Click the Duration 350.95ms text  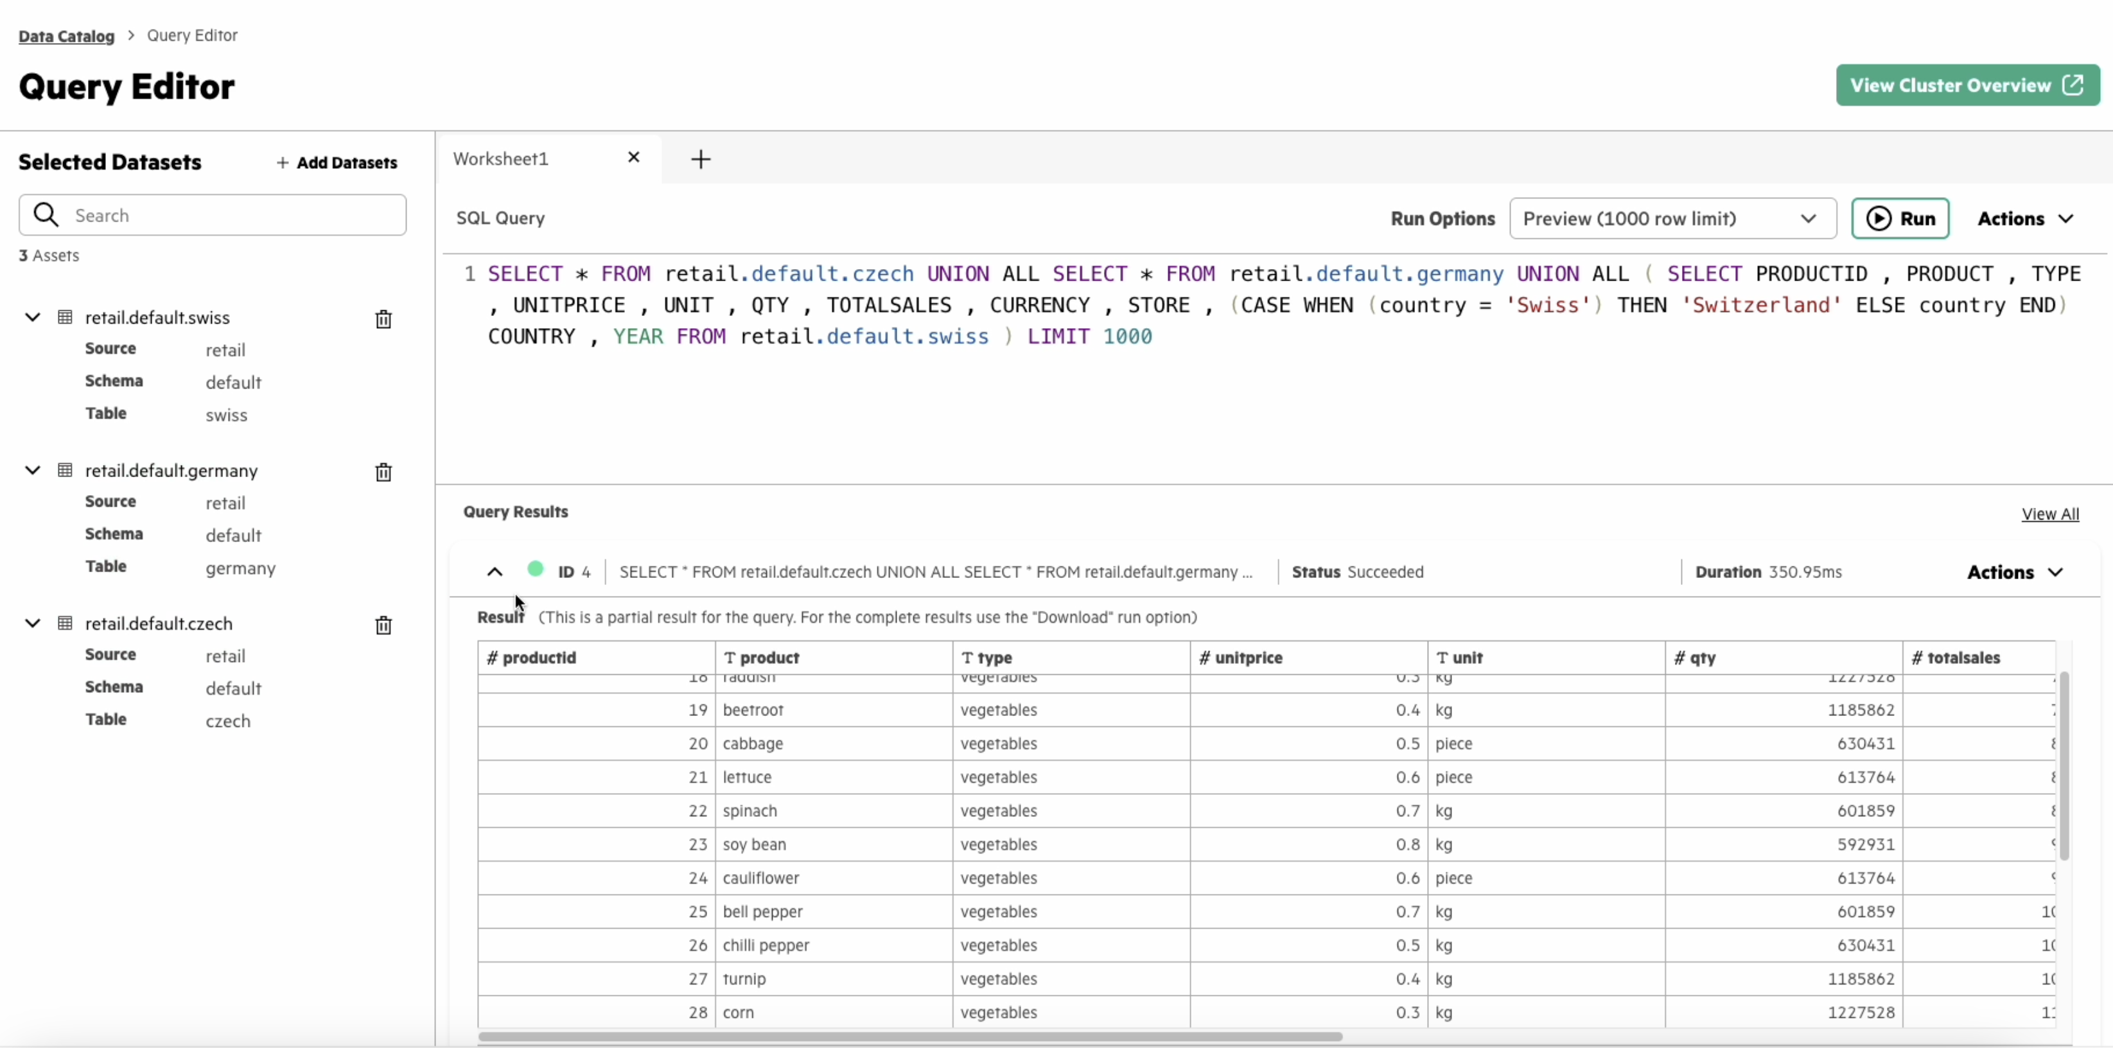[x=1769, y=572]
